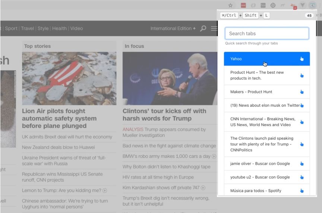
Task: Bookmark this page with the star icon
Action: pos(230,5)
